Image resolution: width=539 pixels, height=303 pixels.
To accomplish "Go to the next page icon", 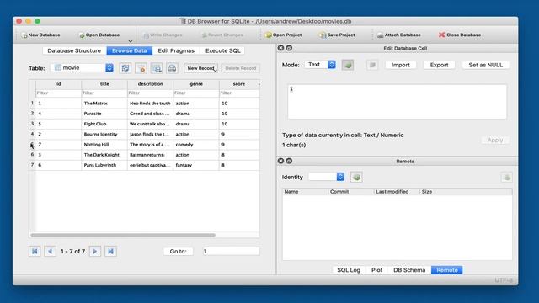I will 95,251.
